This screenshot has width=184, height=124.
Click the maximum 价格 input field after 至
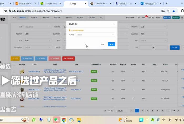tap(161, 47)
